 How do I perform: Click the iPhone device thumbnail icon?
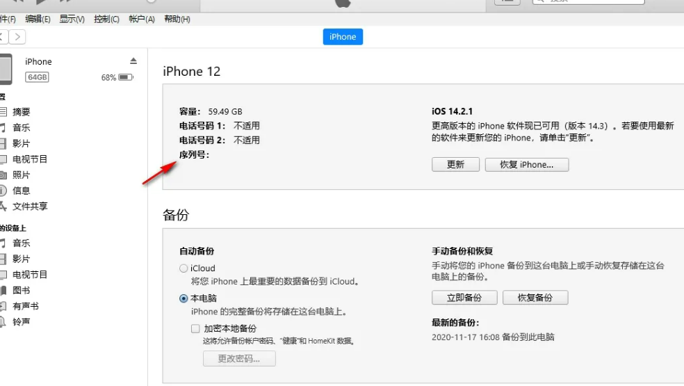coord(6,69)
